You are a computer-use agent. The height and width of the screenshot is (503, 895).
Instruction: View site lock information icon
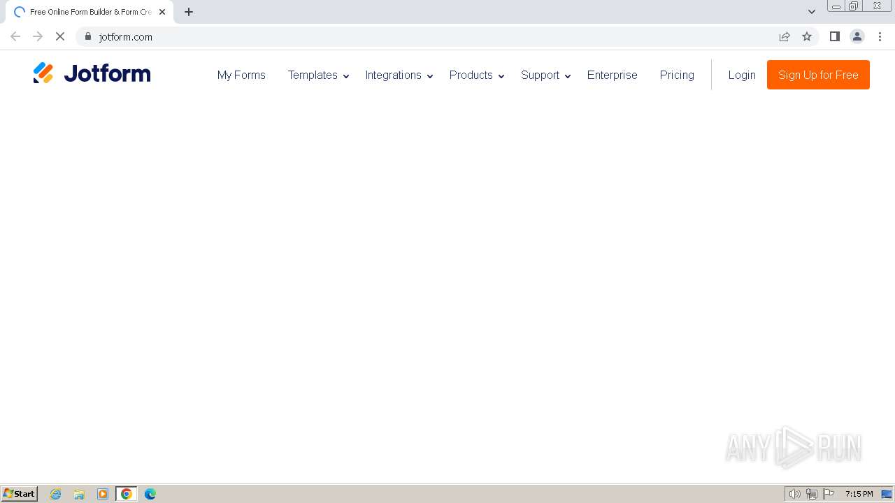point(88,36)
